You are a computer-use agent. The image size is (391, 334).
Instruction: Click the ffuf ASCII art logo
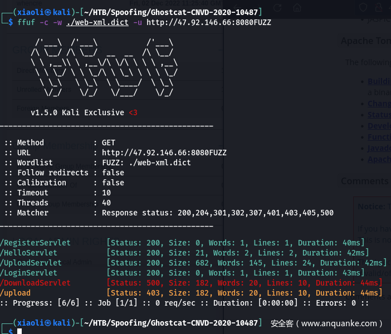(x=104, y=67)
